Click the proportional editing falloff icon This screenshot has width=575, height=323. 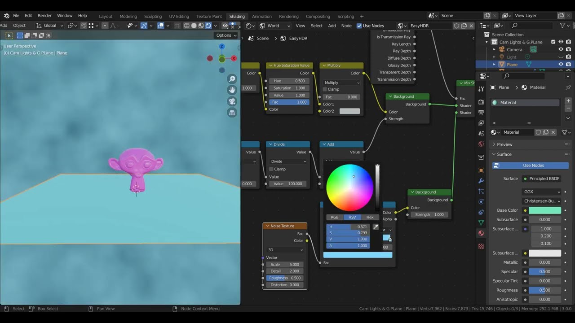point(113,26)
